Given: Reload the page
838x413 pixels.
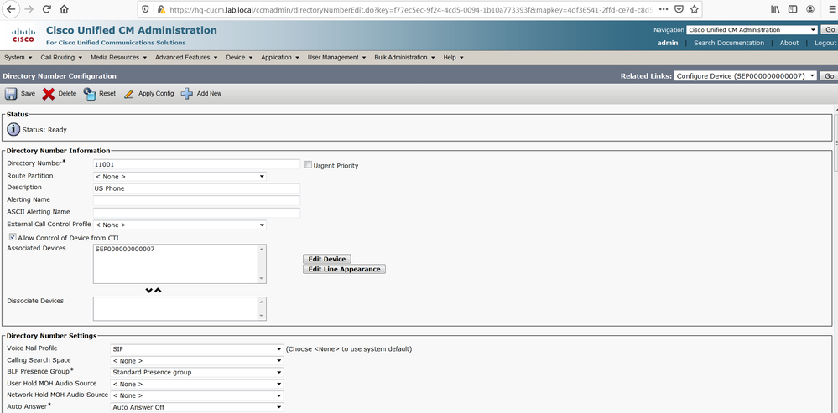Looking at the screenshot, I should (46, 9).
